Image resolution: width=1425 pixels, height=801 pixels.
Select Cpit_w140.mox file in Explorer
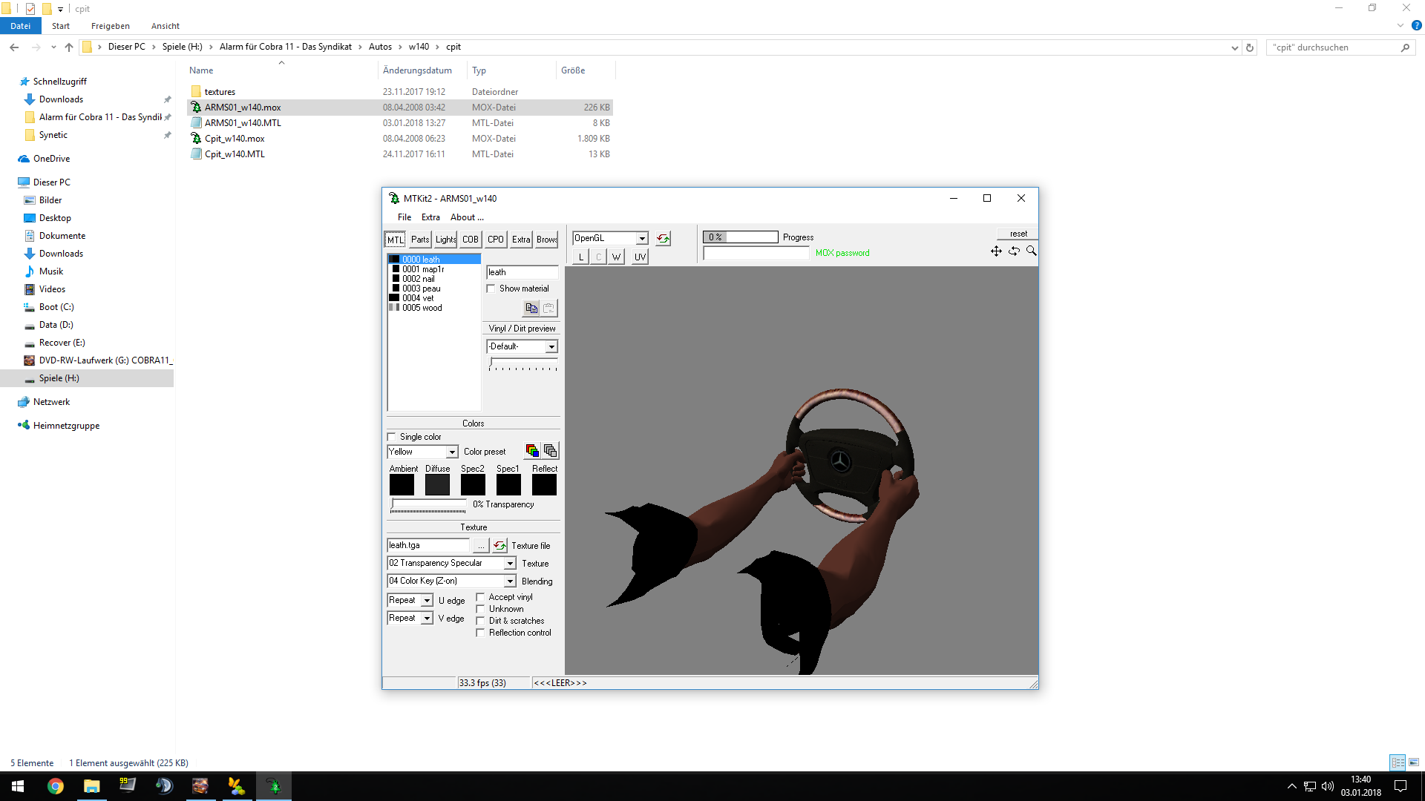(235, 139)
